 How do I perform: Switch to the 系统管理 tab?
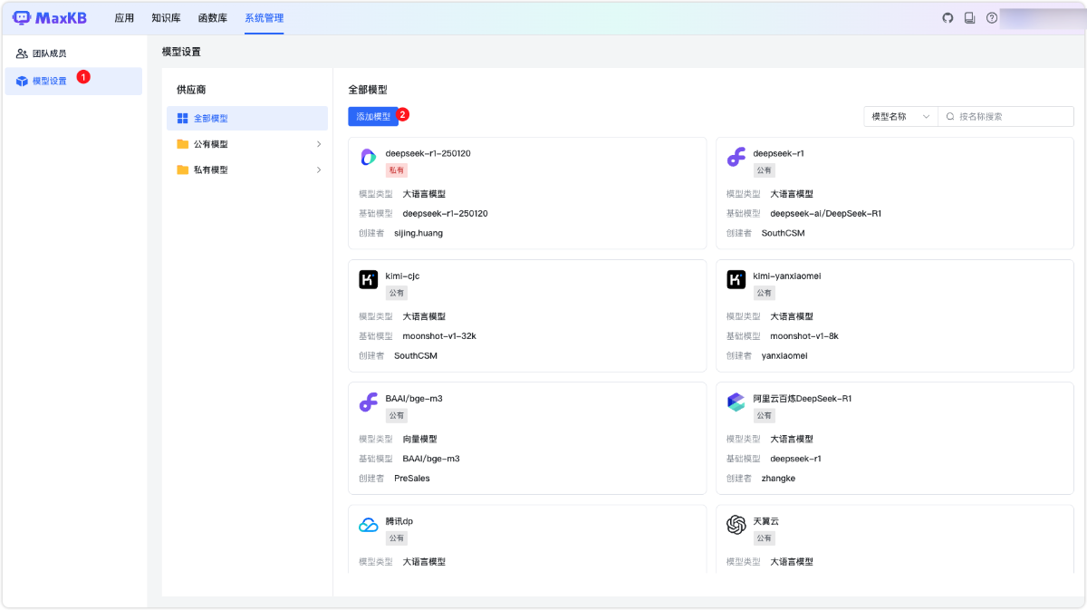click(264, 17)
